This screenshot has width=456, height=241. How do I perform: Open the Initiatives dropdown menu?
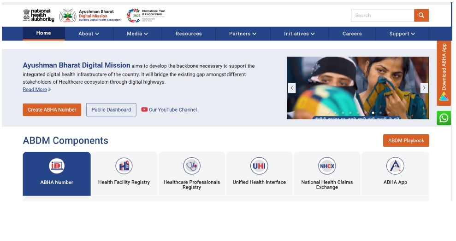tap(299, 34)
